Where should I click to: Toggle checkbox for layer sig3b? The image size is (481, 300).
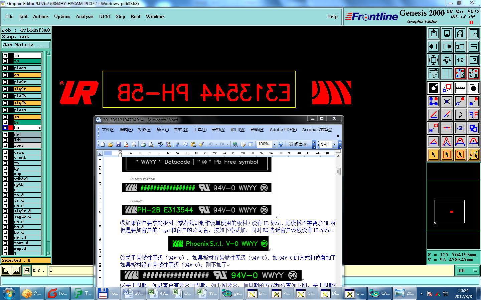point(5,103)
